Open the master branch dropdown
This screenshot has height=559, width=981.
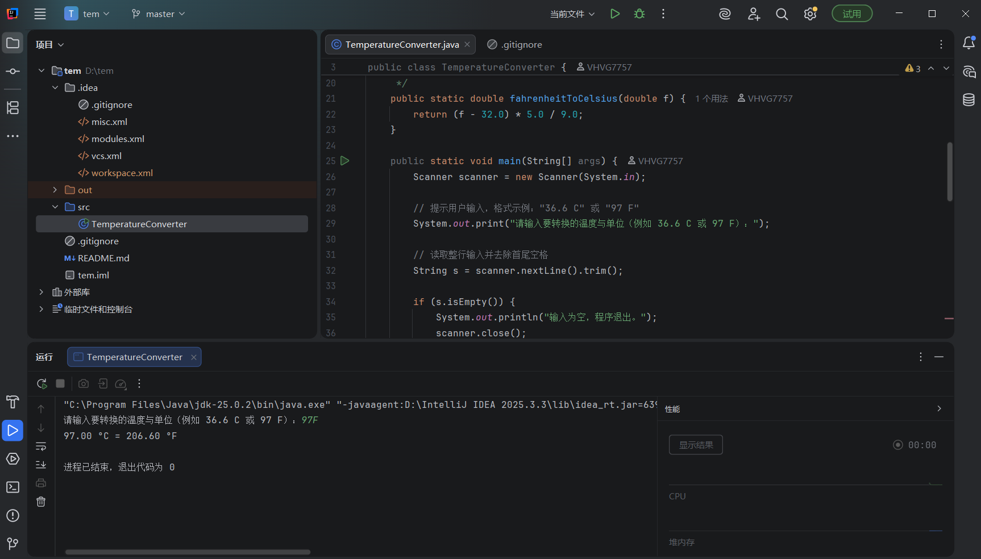coord(159,14)
